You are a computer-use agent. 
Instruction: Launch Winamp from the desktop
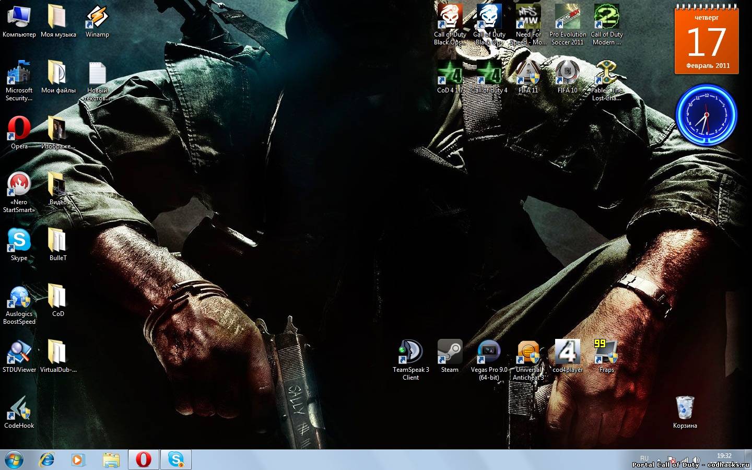[x=97, y=22]
